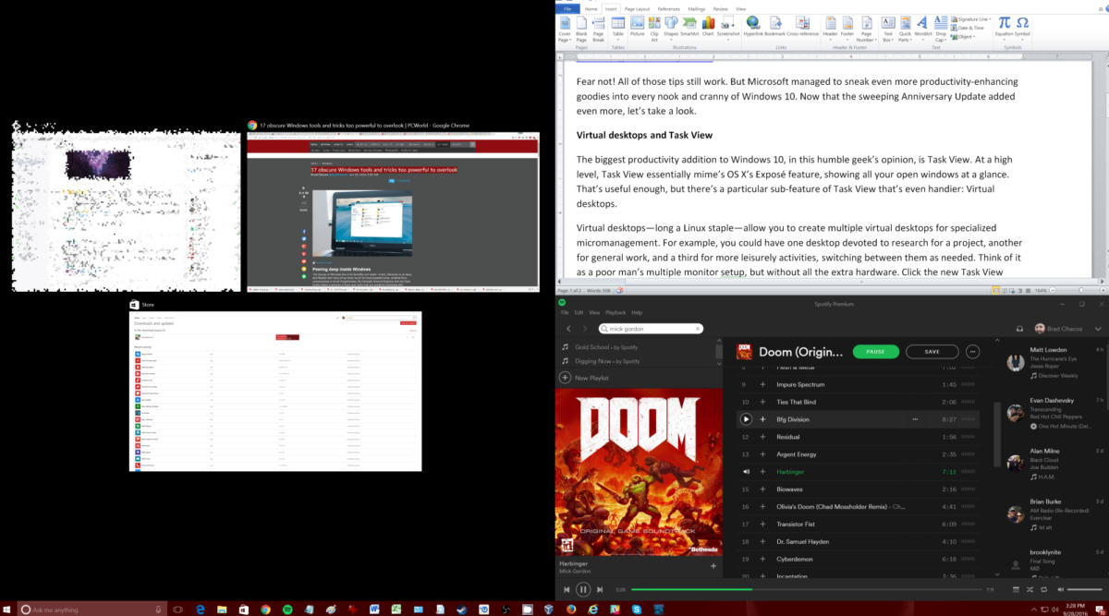Open the Spotify notifications inbox icon

tap(1019, 329)
